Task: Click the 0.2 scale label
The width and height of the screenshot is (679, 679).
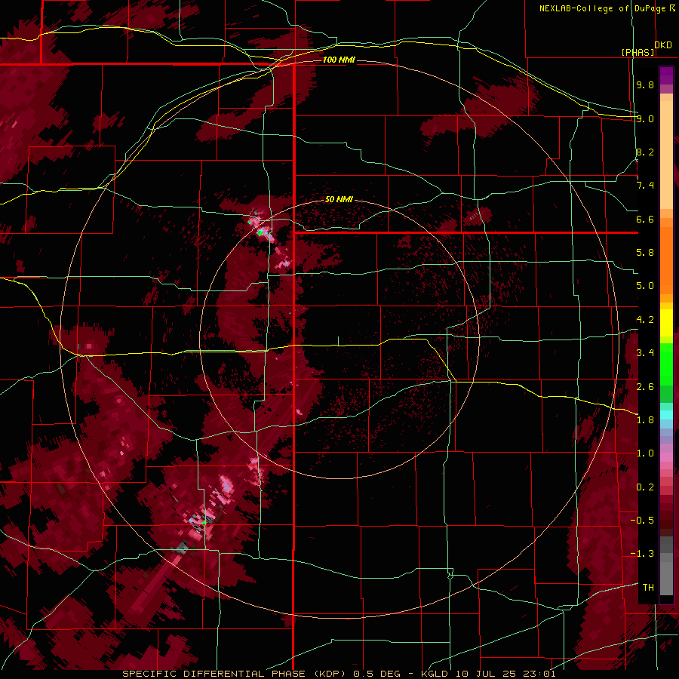Action: tap(645, 487)
